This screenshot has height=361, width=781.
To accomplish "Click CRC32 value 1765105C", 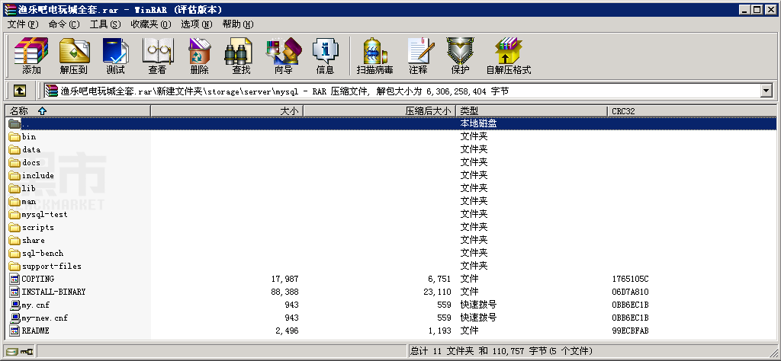I will click(x=630, y=279).
